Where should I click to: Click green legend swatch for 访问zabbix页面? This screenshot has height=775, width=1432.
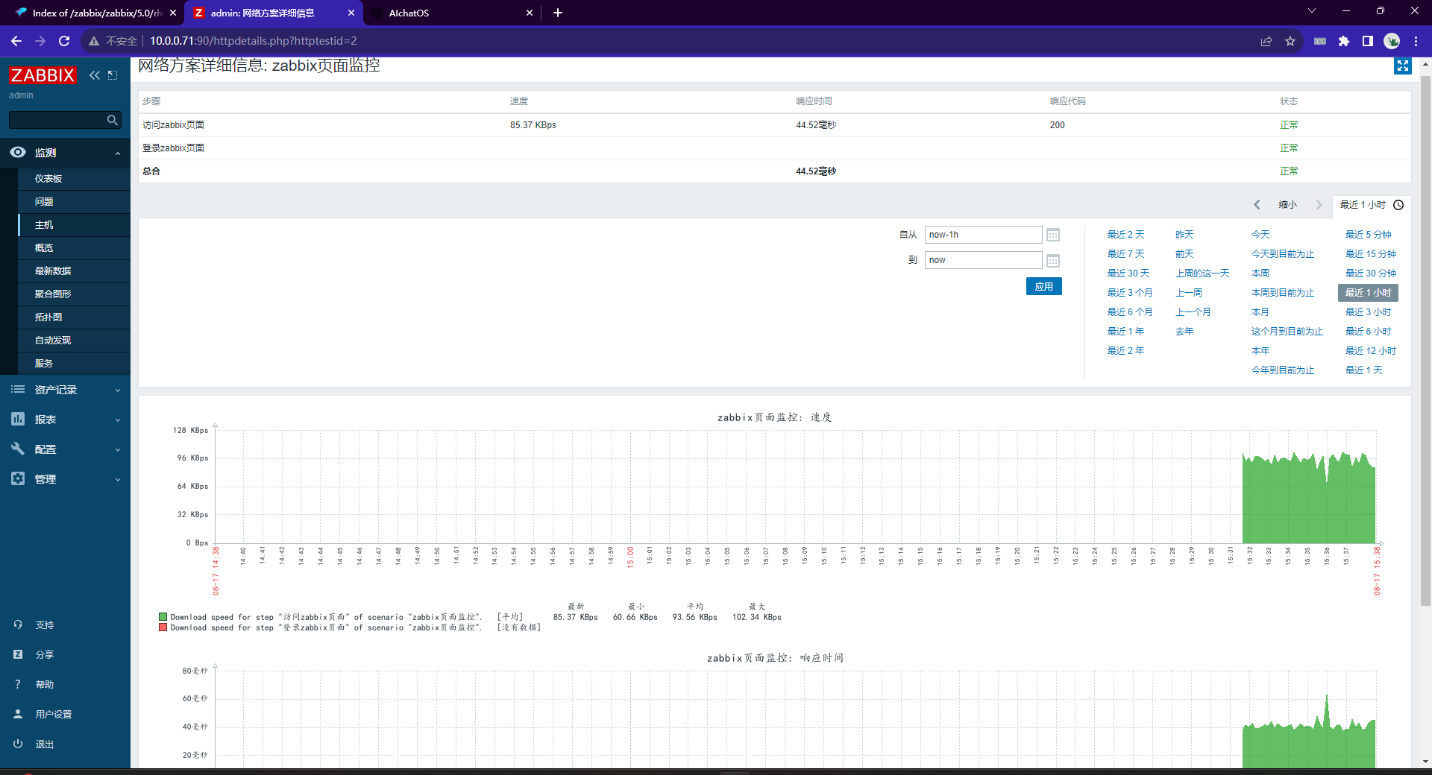coord(163,617)
